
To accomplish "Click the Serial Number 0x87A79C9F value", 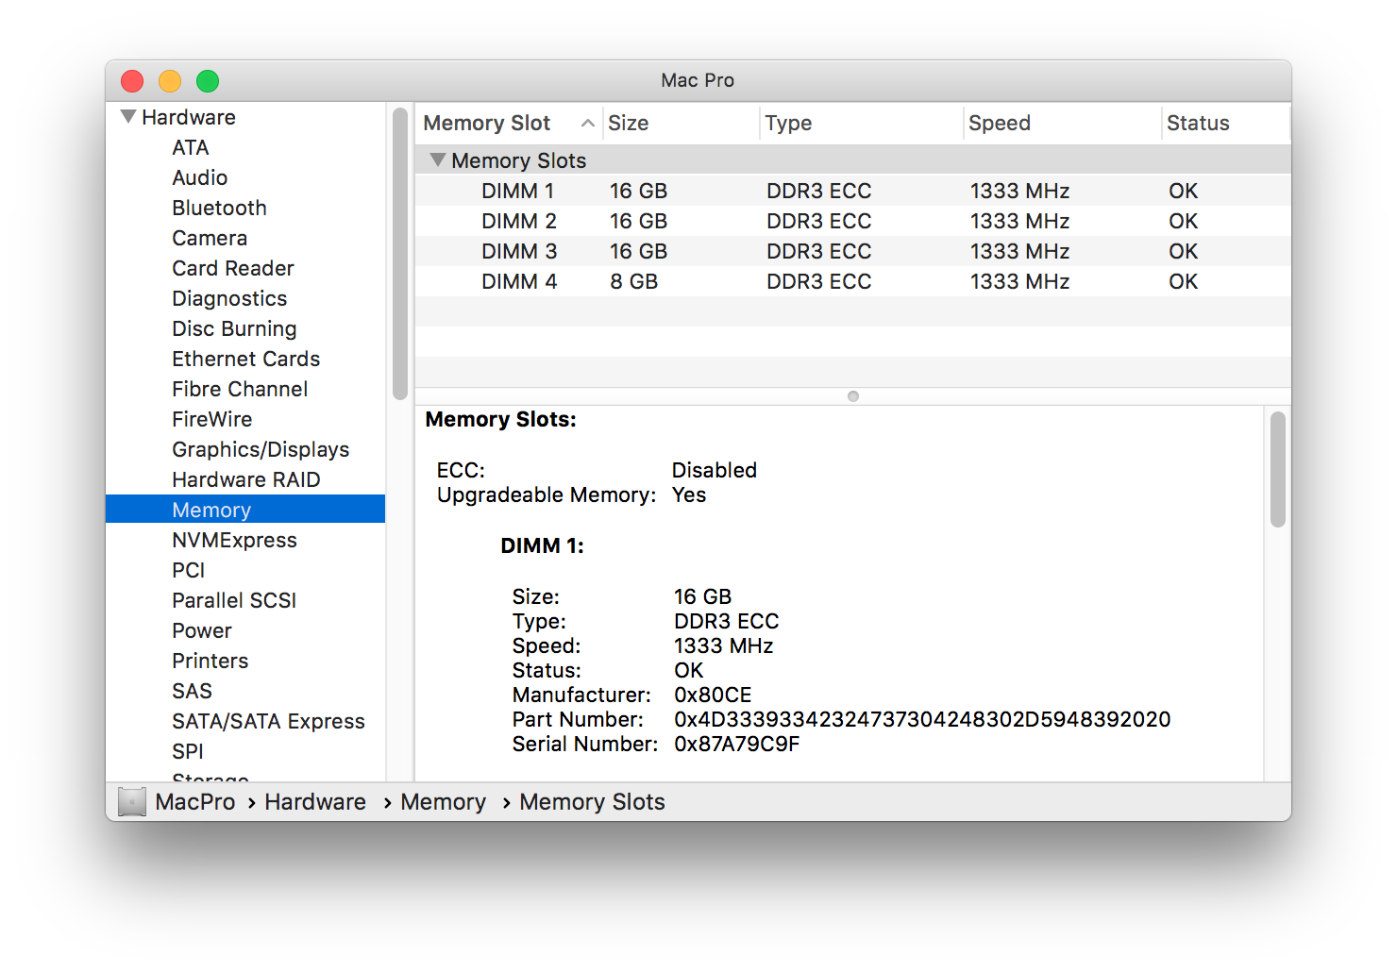I will tap(737, 744).
